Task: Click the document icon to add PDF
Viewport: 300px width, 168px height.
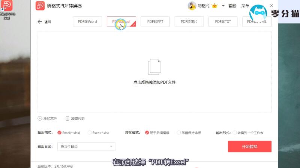Action: point(154,67)
